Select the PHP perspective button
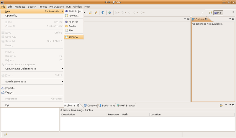This screenshot has height=138, width=236. (x=218, y=13)
